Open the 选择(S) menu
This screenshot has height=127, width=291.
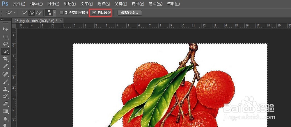(x=104, y=4)
